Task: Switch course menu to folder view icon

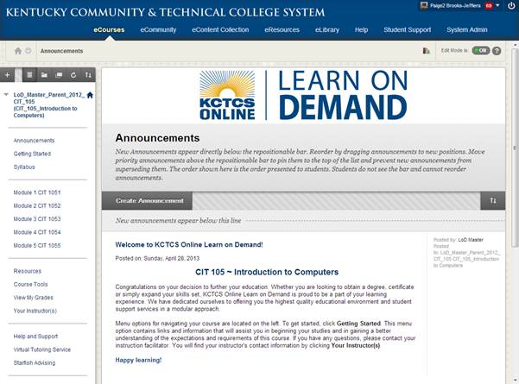Action: tap(44, 75)
